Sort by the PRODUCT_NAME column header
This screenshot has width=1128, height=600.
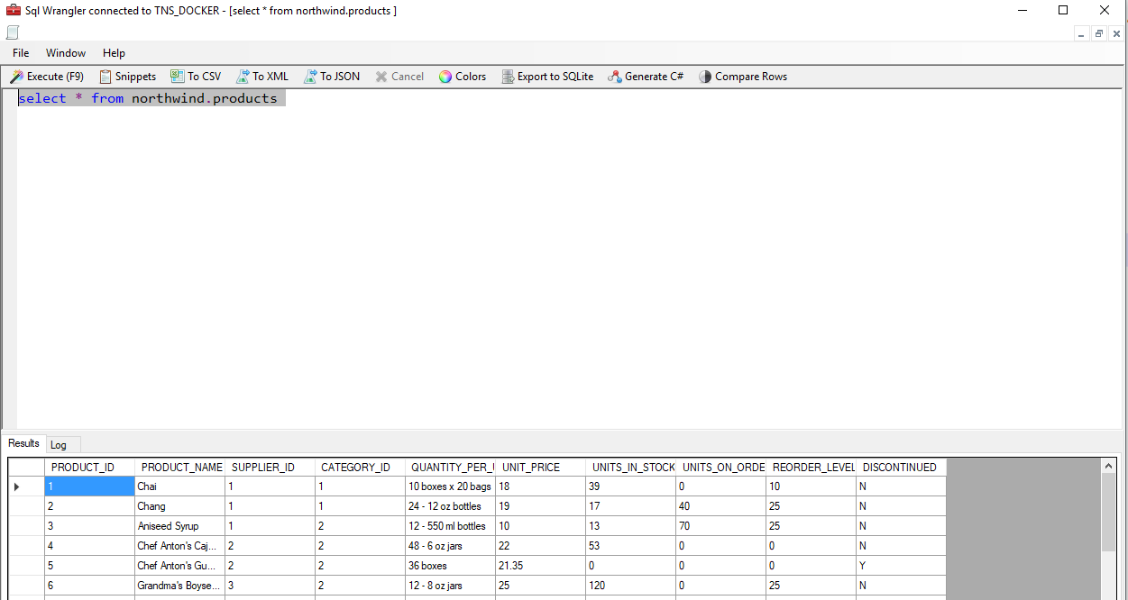pyautogui.click(x=180, y=468)
